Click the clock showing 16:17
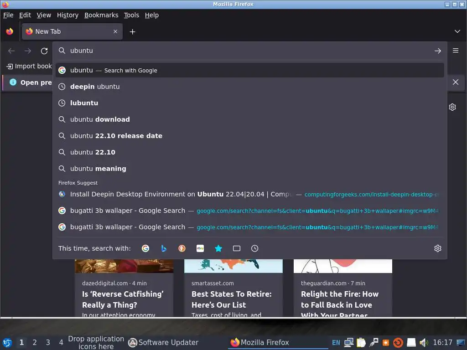Screen dimensions: 467x350 click(442, 343)
